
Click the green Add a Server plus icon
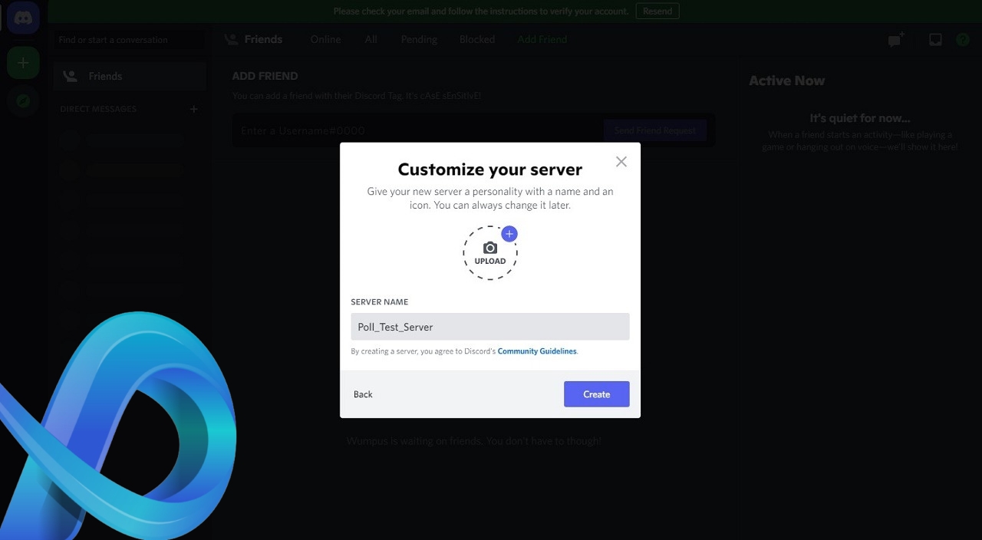pyautogui.click(x=23, y=63)
